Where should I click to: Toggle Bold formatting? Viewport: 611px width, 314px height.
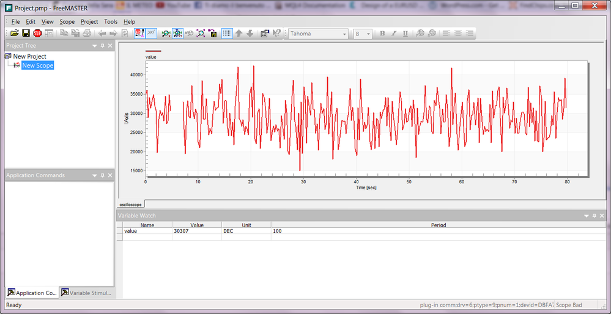pyautogui.click(x=382, y=34)
